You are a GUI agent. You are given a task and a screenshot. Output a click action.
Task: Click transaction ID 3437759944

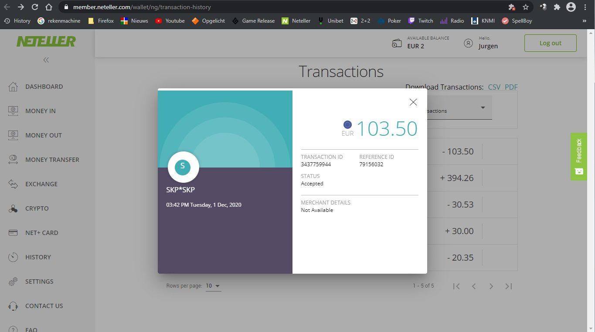tap(316, 164)
